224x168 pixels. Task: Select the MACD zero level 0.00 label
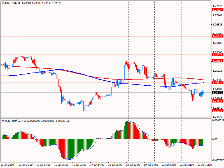215,139
